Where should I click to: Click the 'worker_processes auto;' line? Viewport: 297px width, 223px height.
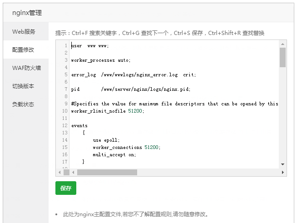tap(101, 60)
